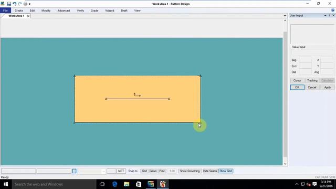Launch Microsoft Edge from the taskbar
This screenshot has width=336, height=189.
(114, 184)
